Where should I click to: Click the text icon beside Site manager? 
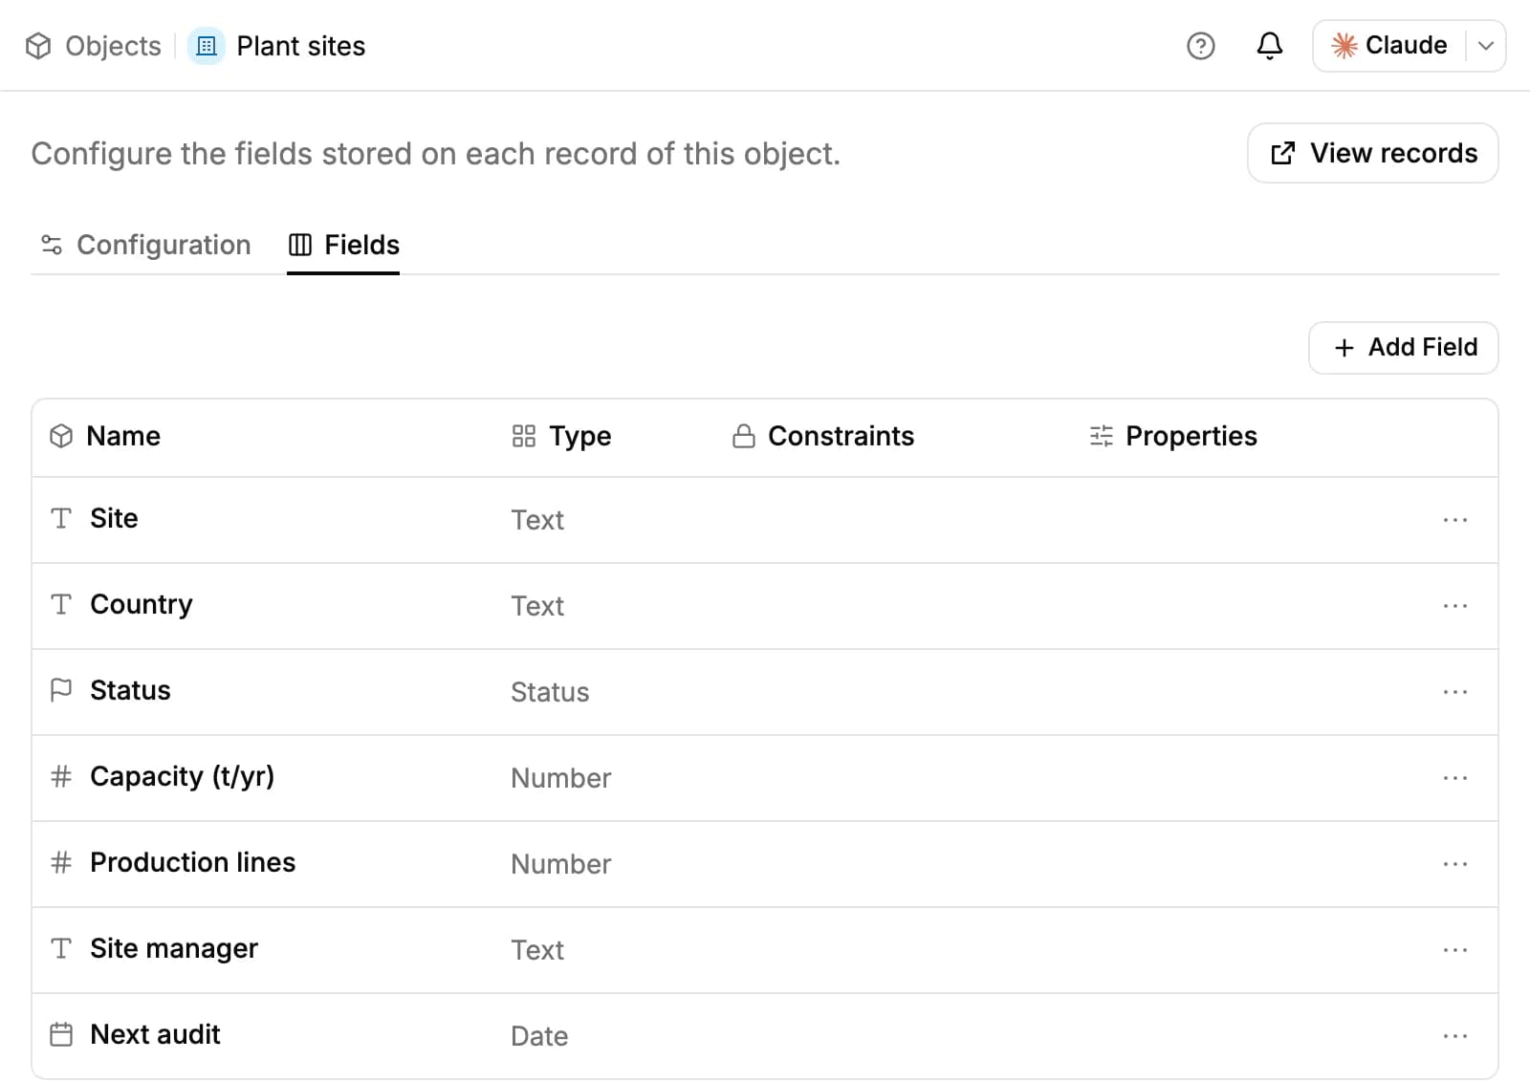(x=61, y=948)
